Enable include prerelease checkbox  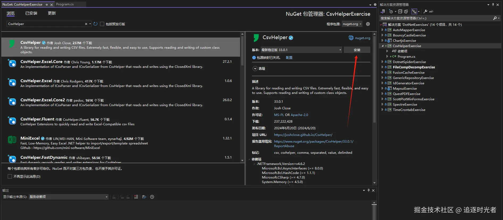102,24
